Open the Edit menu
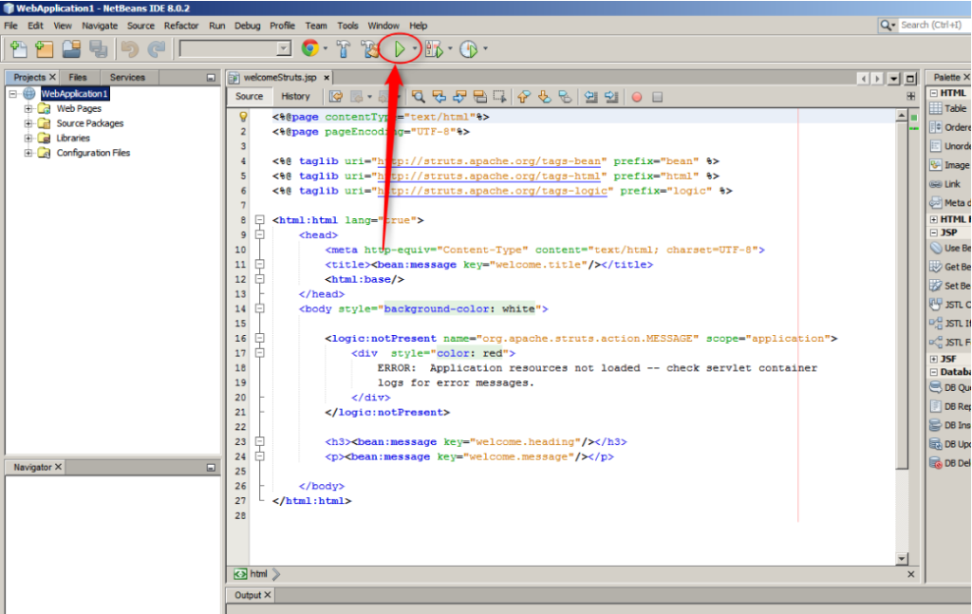972x614 pixels. [x=35, y=26]
